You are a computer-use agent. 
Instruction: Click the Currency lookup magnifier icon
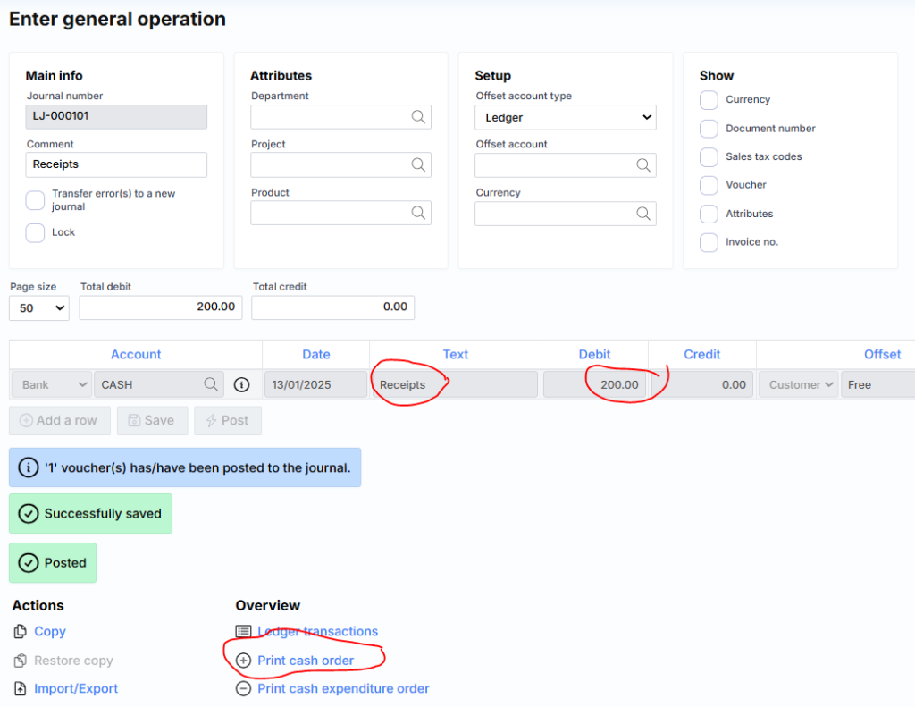[x=643, y=214]
